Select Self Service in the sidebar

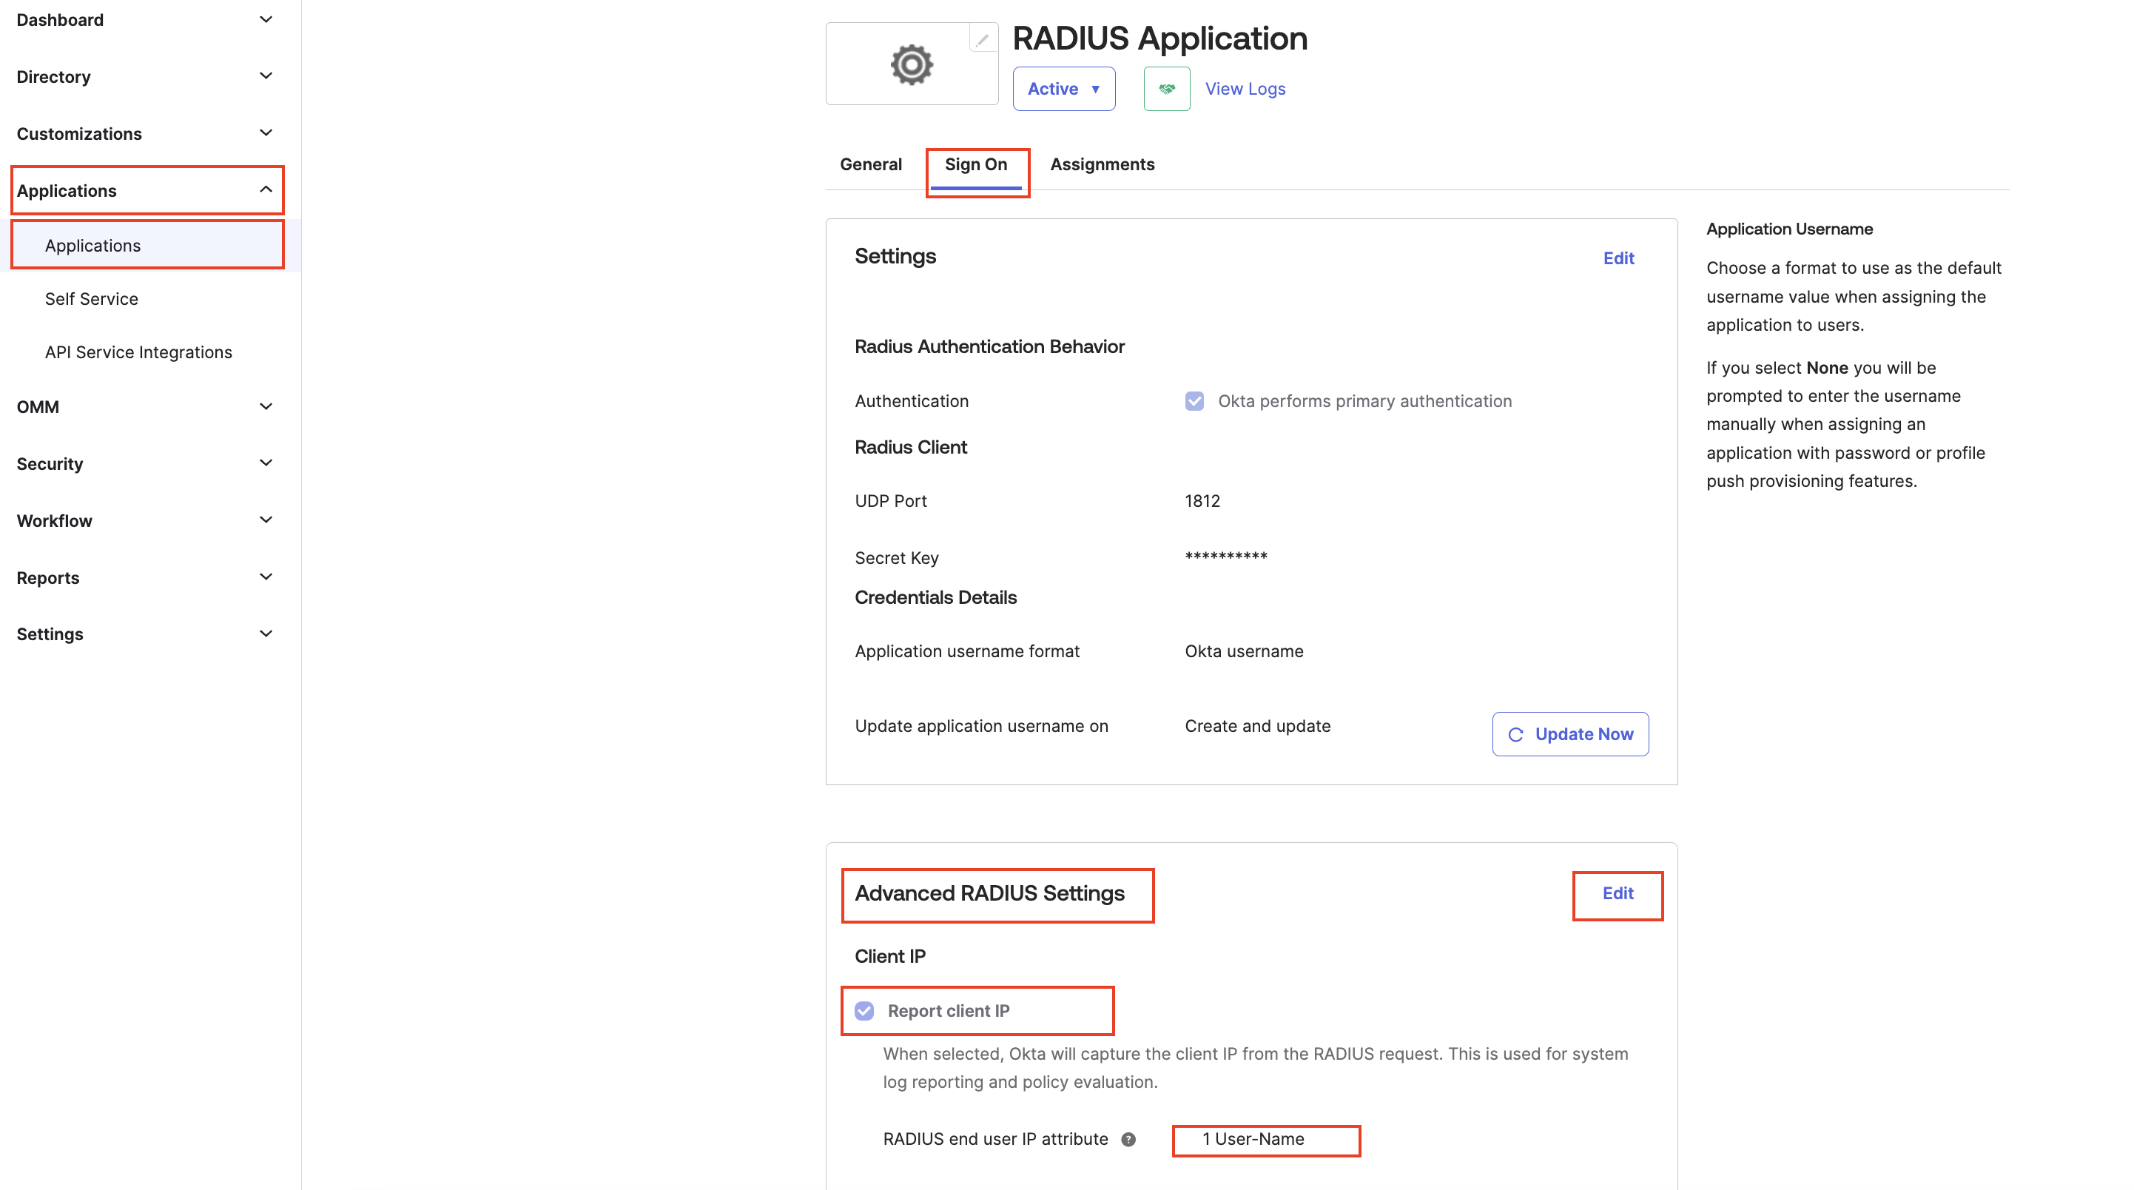(x=91, y=298)
